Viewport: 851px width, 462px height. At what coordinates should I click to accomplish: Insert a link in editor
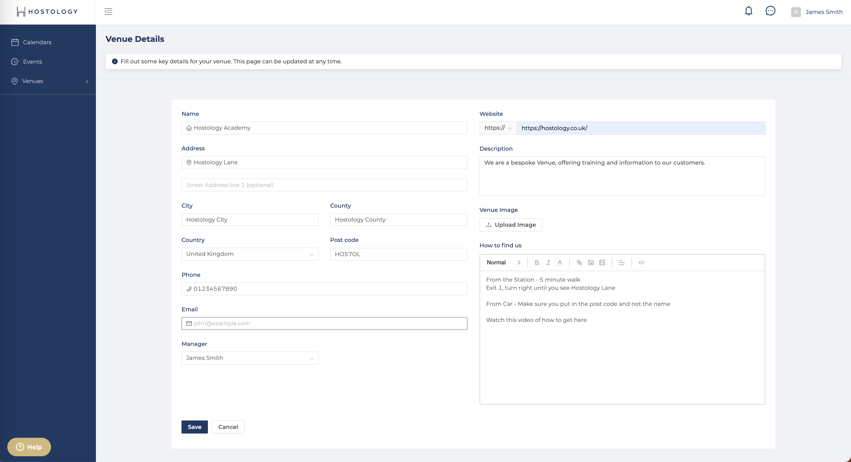pyautogui.click(x=579, y=263)
